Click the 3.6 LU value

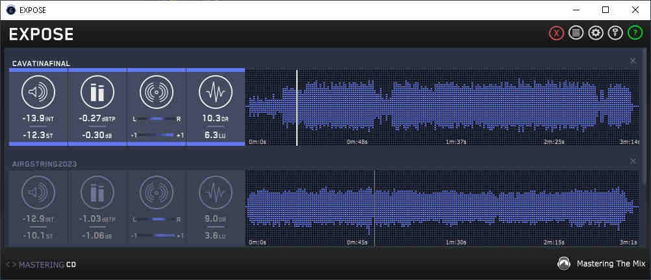216,236
